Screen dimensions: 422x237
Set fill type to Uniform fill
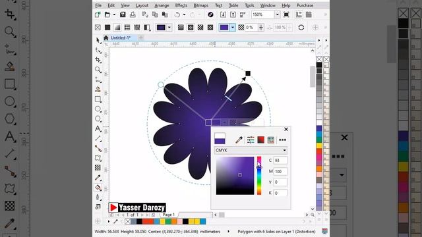107,28
